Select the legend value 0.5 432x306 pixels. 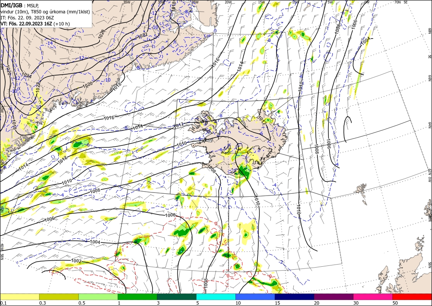coord(81,303)
